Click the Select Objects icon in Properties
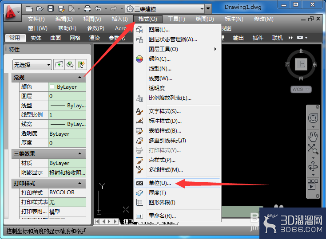Screen dimensions: 326x239 pos(70,65)
